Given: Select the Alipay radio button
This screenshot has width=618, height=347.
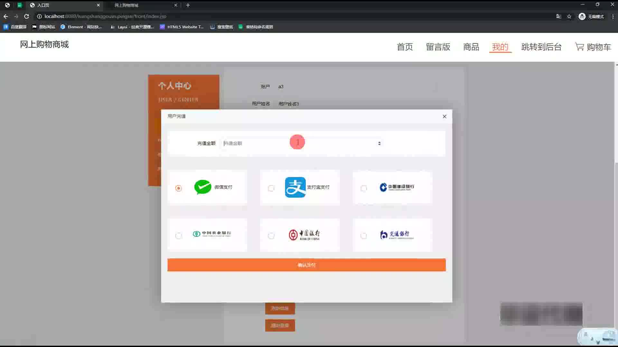Looking at the screenshot, I should pyautogui.click(x=271, y=188).
